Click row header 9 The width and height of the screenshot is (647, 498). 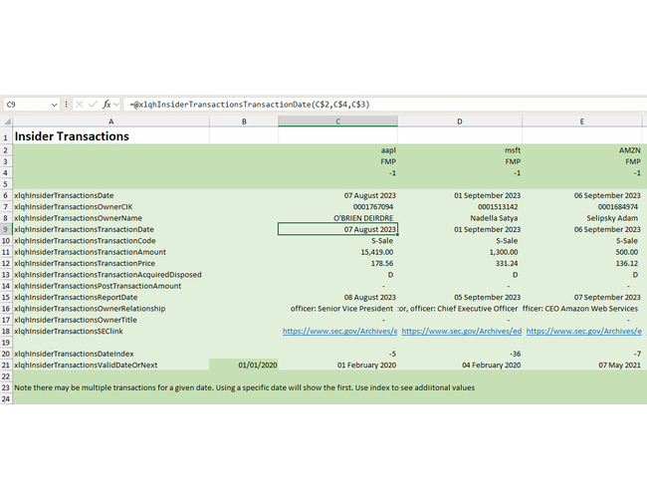click(6, 229)
